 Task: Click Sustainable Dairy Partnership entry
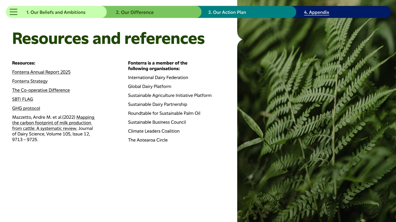click(x=158, y=105)
